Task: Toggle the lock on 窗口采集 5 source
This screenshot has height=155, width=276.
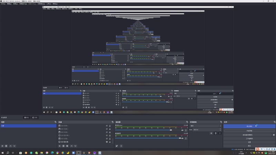Action: 110,126
